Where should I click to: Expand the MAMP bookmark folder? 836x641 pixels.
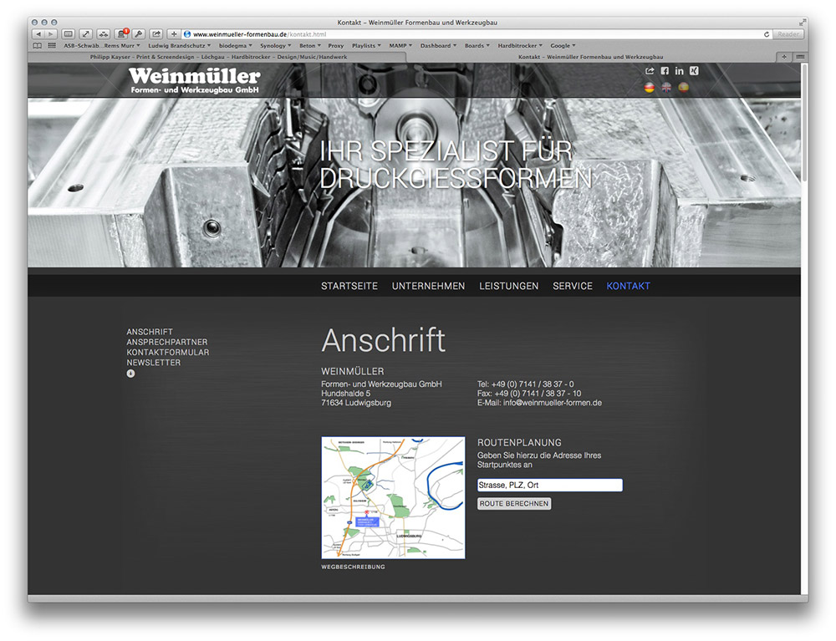tap(400, 46)
